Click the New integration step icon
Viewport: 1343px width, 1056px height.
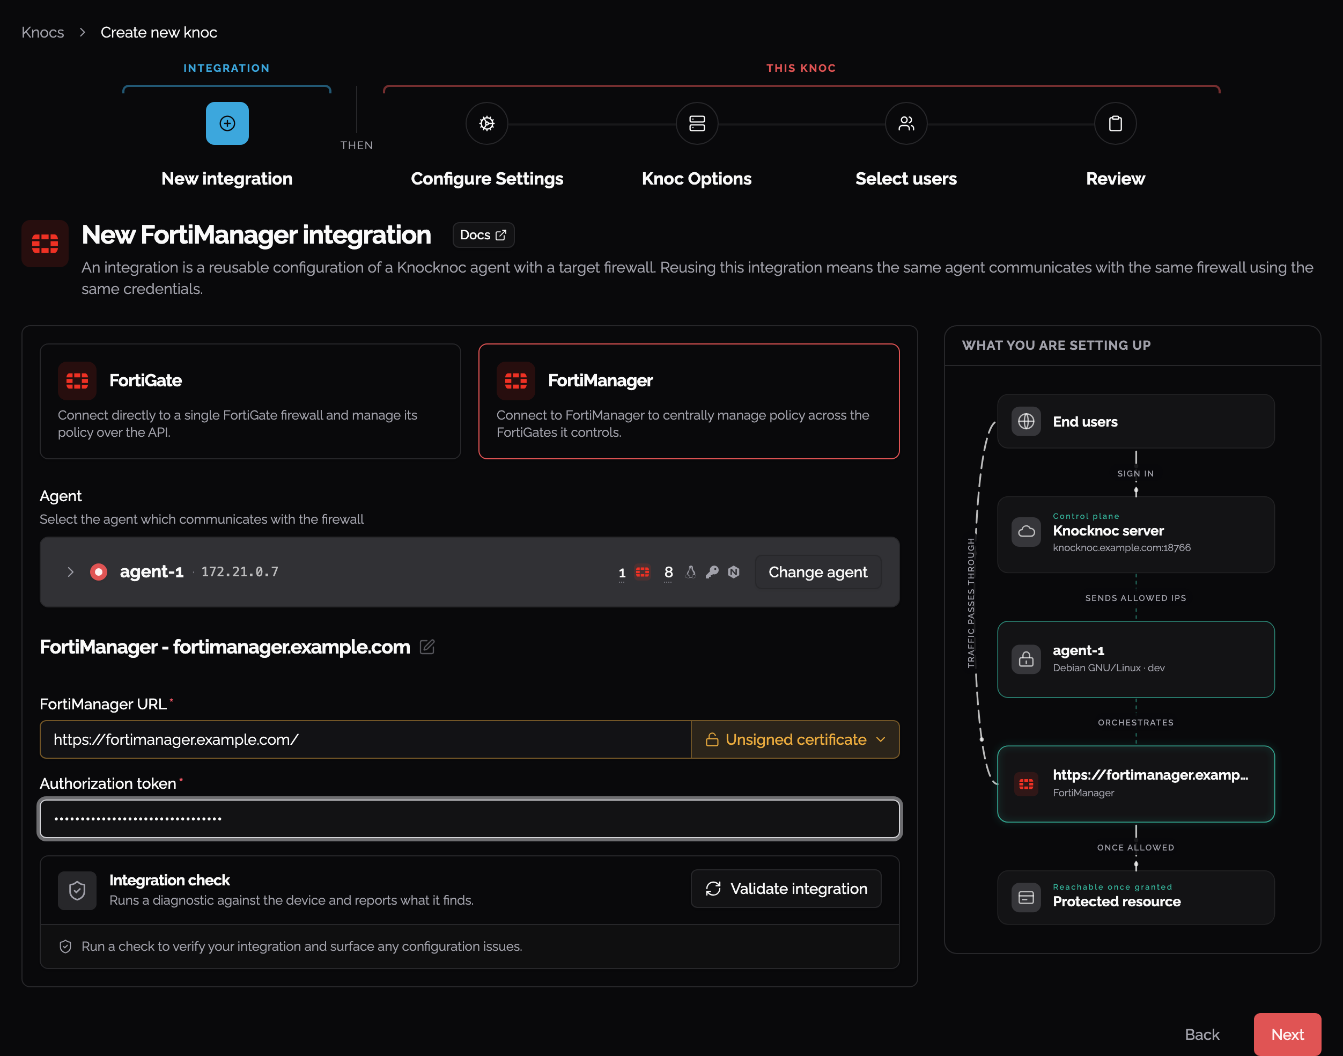coord(227,123)
